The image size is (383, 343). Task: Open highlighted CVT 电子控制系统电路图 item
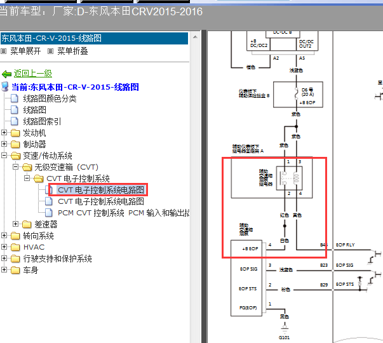(101, 190)
